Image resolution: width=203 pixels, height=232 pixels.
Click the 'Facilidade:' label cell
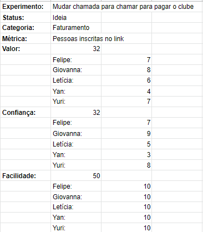pyautogui.click(x=26, y=175)
